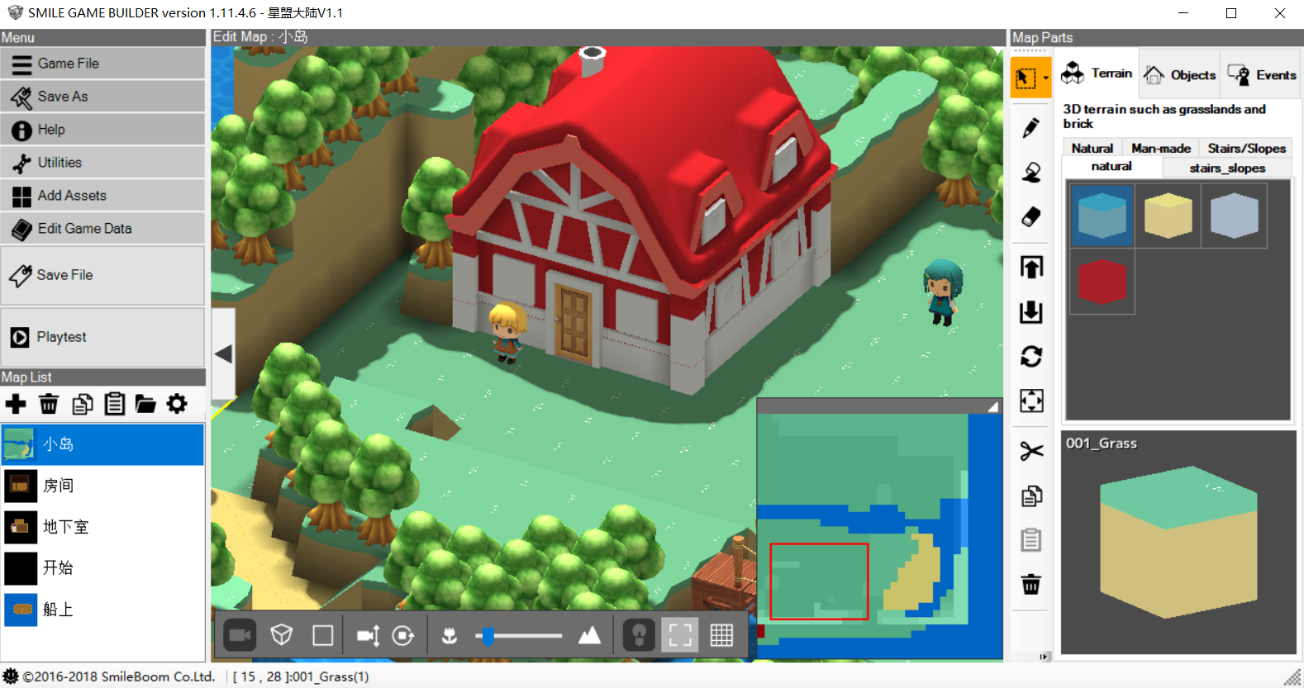This screenshot has width=1304, height=688.
Task: Click Edit Game Data
Action: [x=102, y=229]
